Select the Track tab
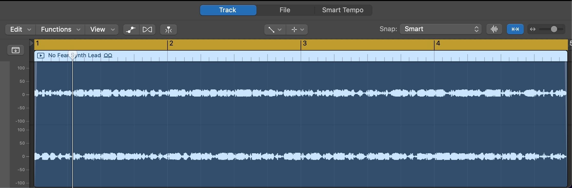Screen dimensions: 572x188 click(x=228, y=10)
